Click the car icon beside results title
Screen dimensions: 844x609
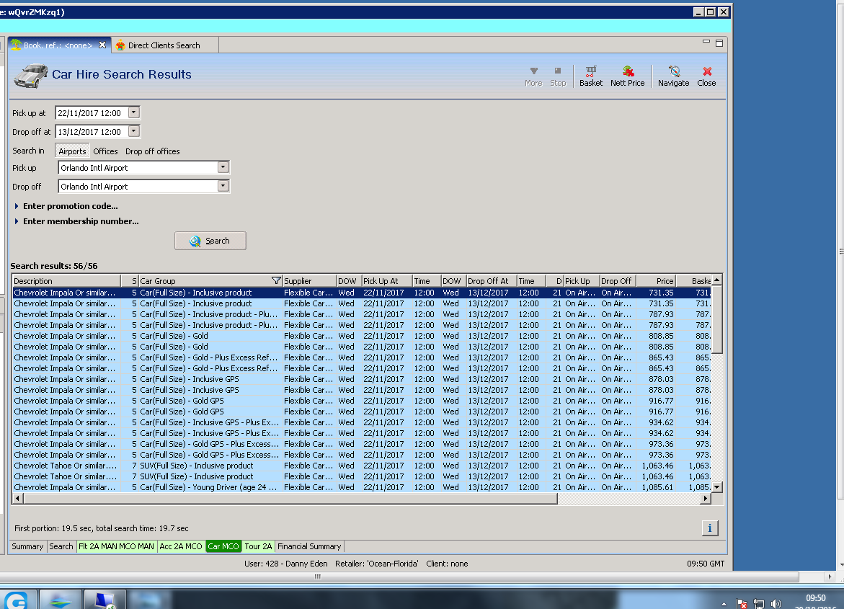tap(31, 76)
